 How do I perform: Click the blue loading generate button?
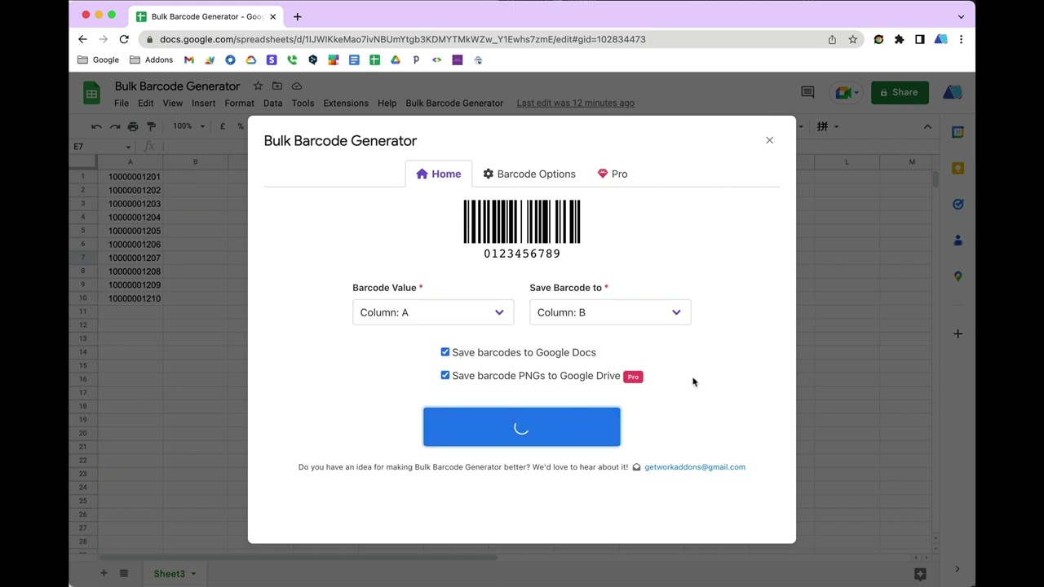point(522,427)
